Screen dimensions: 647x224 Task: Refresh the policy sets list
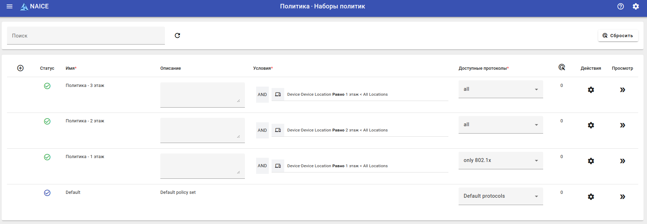177,35
